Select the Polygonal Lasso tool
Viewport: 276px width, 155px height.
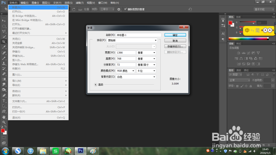click(x=4, y=31)
